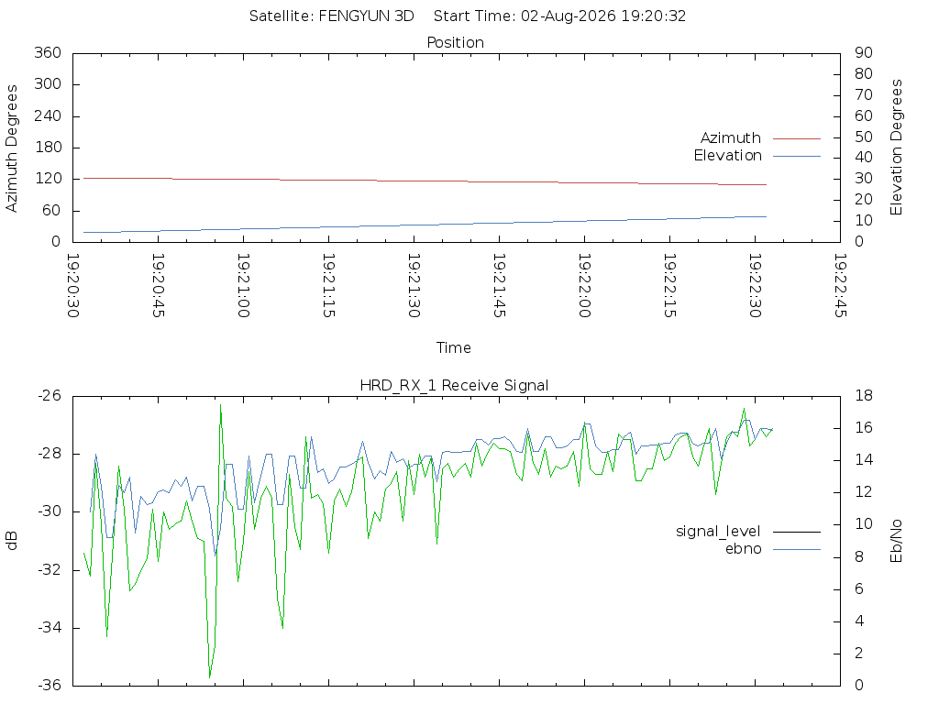
Task: Click the 2 Eb/No axis value
Action: [x=859, y=653]
